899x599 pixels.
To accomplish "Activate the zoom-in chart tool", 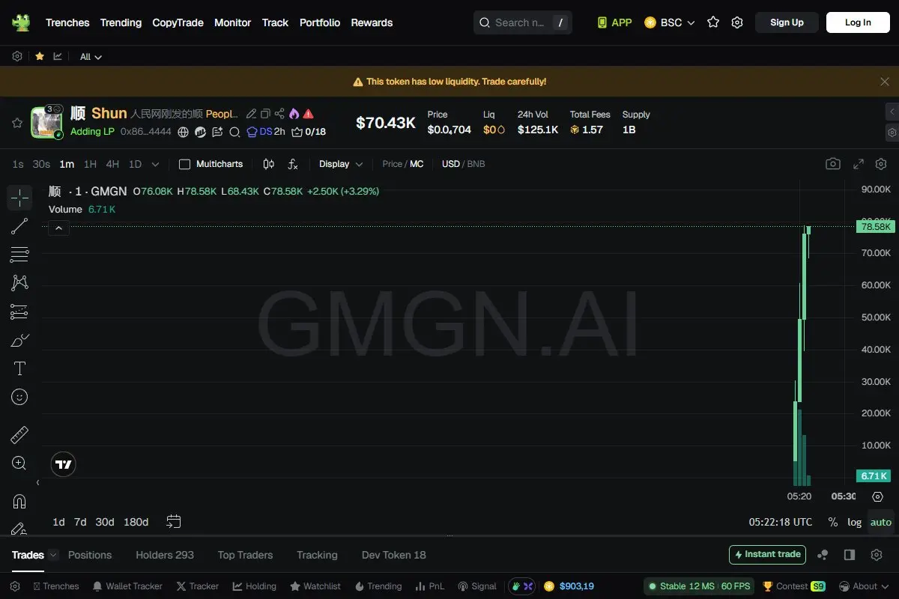I will 19,463.
